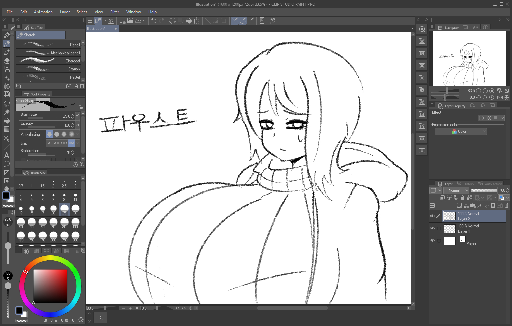Open the Animation menu
Viewport: 512px width, 326px height.
click(x=43, y=12)
